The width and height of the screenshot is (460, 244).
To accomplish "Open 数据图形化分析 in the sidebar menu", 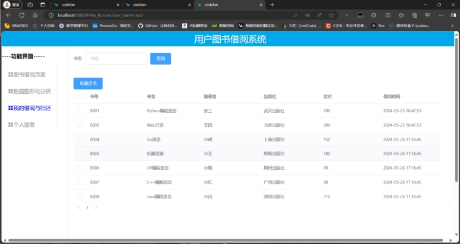I will point(29,91).
